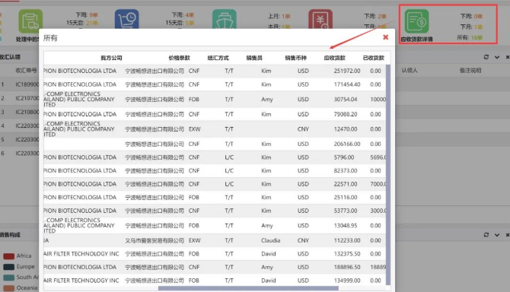Collapse the 收汇认领 panel with chevron
This screenshot has width=510, height=292.
pyautogui.click(x=497, y=57)
